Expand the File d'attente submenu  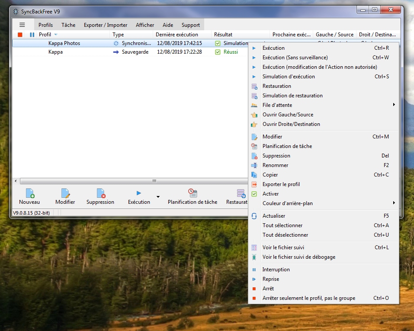pyautogui.click(x=394, y=105)
